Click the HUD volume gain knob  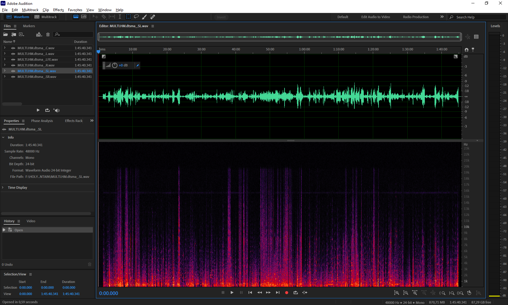115,65
